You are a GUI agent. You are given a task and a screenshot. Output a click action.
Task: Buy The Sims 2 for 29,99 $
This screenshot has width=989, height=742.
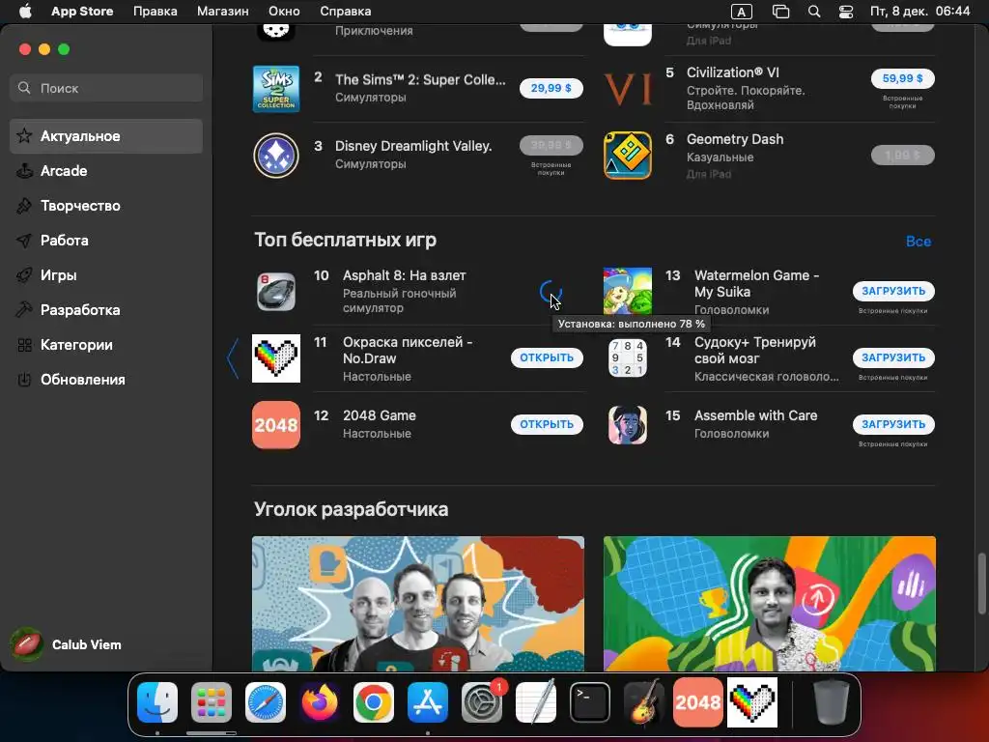pyautogui.click(x=551, y=88)
